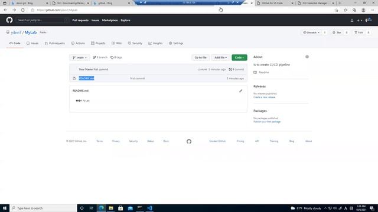This screenshot has height=212, width=378.
Task: Click Create a new release link
Action: point(264,97)
